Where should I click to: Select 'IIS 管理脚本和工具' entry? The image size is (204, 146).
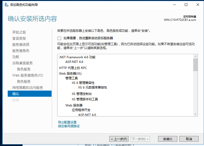tap(85, 99)
